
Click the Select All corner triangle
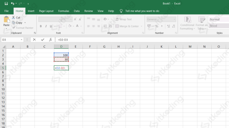(4, 47)
